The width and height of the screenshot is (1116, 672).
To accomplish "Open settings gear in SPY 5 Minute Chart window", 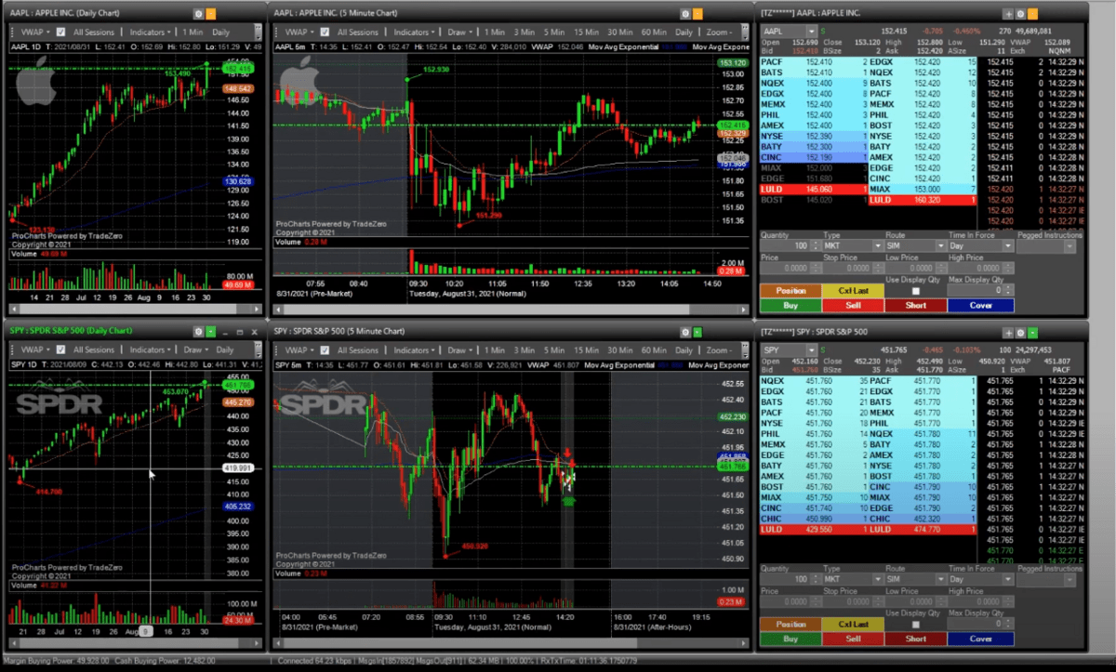I will [684, 331].
